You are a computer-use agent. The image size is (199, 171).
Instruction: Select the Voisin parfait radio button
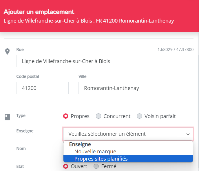pos(139,116)
